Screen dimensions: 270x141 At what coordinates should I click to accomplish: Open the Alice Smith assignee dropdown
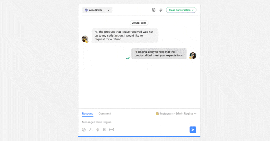click(97, 10)
